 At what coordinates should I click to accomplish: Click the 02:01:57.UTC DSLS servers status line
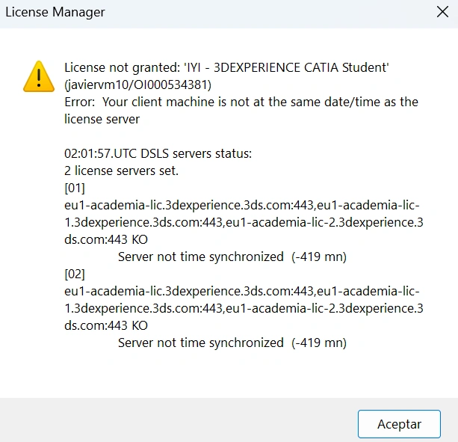pos(158,153)
